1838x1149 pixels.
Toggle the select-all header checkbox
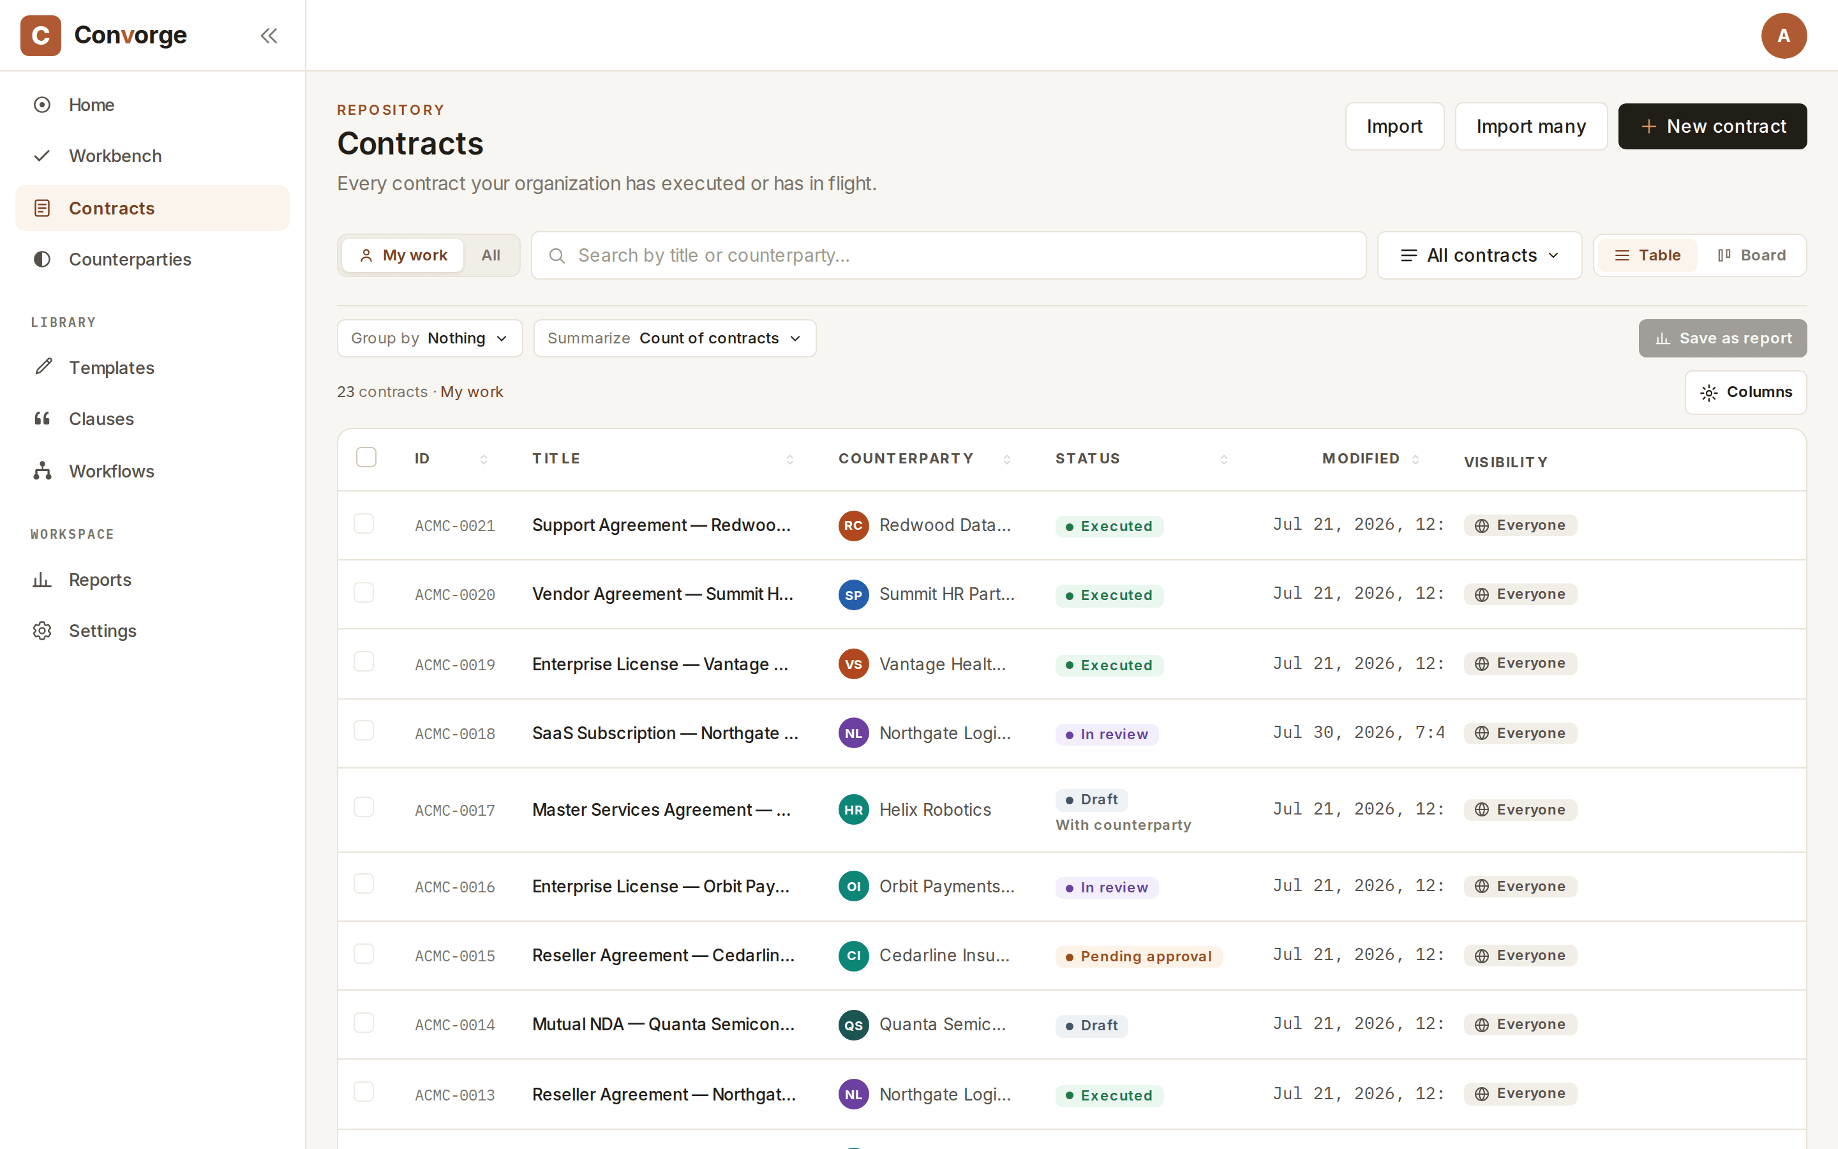tap(366, 456)
